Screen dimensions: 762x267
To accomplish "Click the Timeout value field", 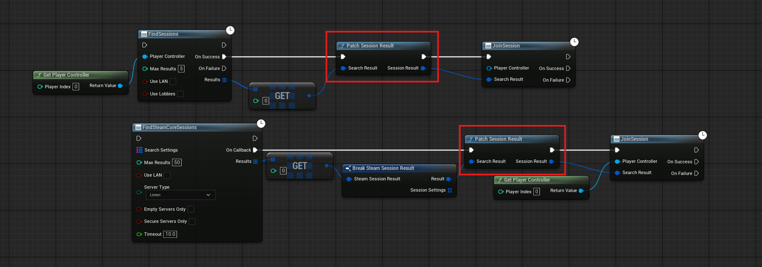I will 170,234.
